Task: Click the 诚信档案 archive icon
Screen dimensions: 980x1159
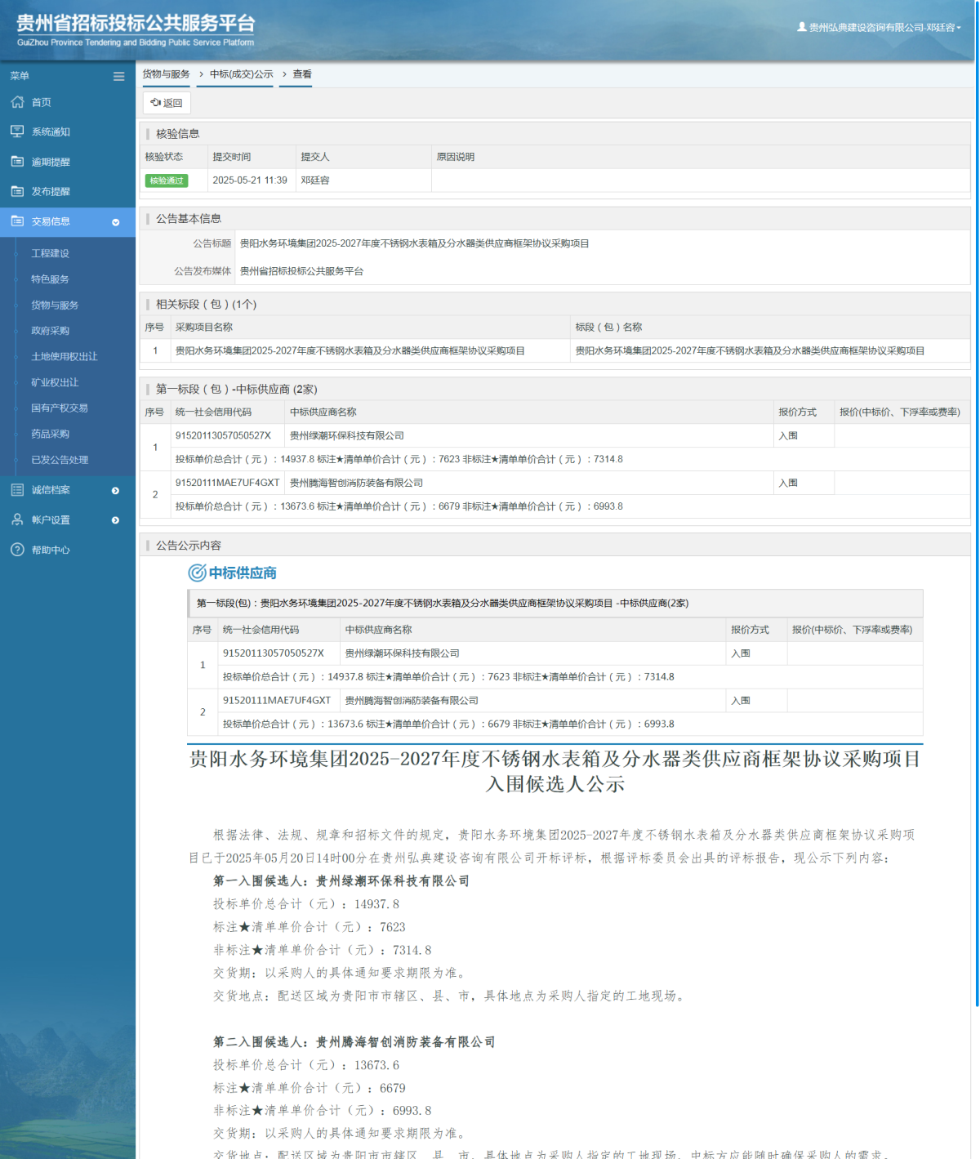Action: (16, 490)
